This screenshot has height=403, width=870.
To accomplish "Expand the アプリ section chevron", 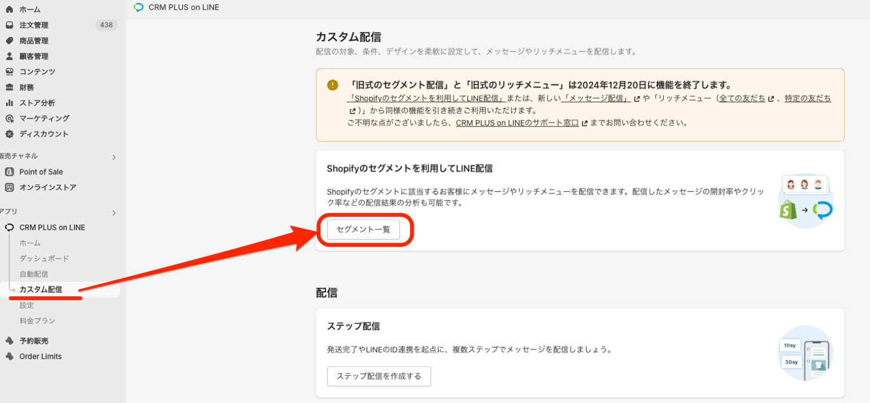I will pos(114,213).
